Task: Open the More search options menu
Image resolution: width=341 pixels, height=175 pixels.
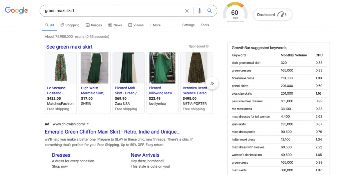Action: (155, 25)
